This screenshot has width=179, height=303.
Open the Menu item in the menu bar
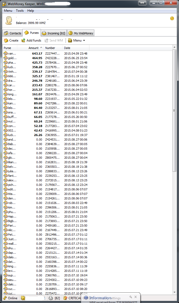pos(8,11)
